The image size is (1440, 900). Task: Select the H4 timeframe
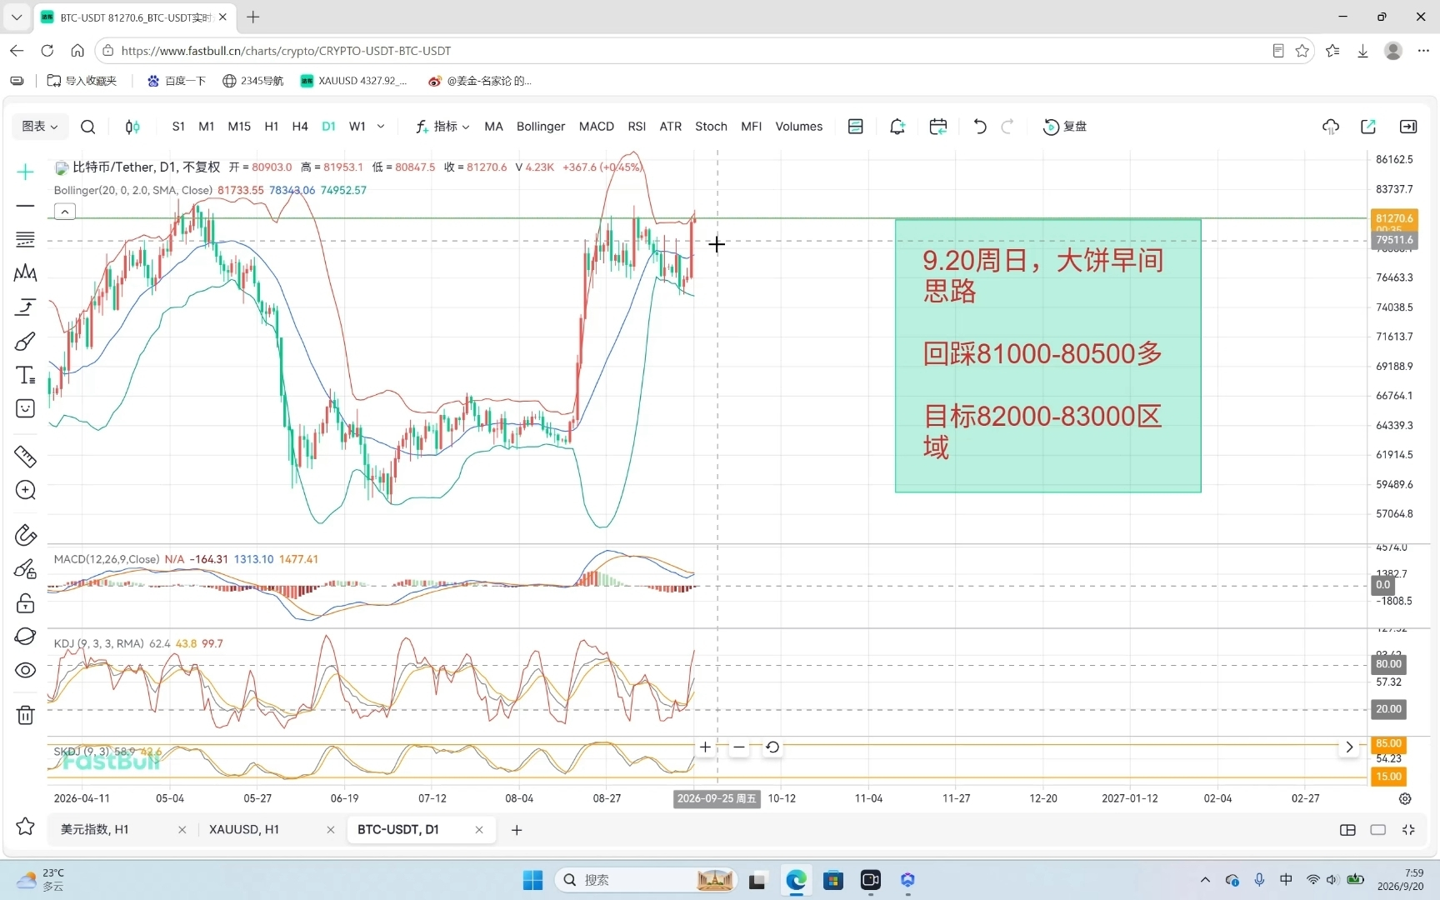(x=300, y=127)
